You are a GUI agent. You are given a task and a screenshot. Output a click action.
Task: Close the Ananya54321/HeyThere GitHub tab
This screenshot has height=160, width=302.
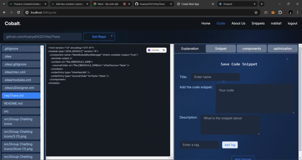[x=171, y=4]
